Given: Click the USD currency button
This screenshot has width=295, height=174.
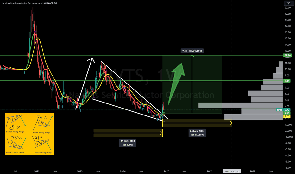Looking at the screenshot, I should (x=288, y=3).
